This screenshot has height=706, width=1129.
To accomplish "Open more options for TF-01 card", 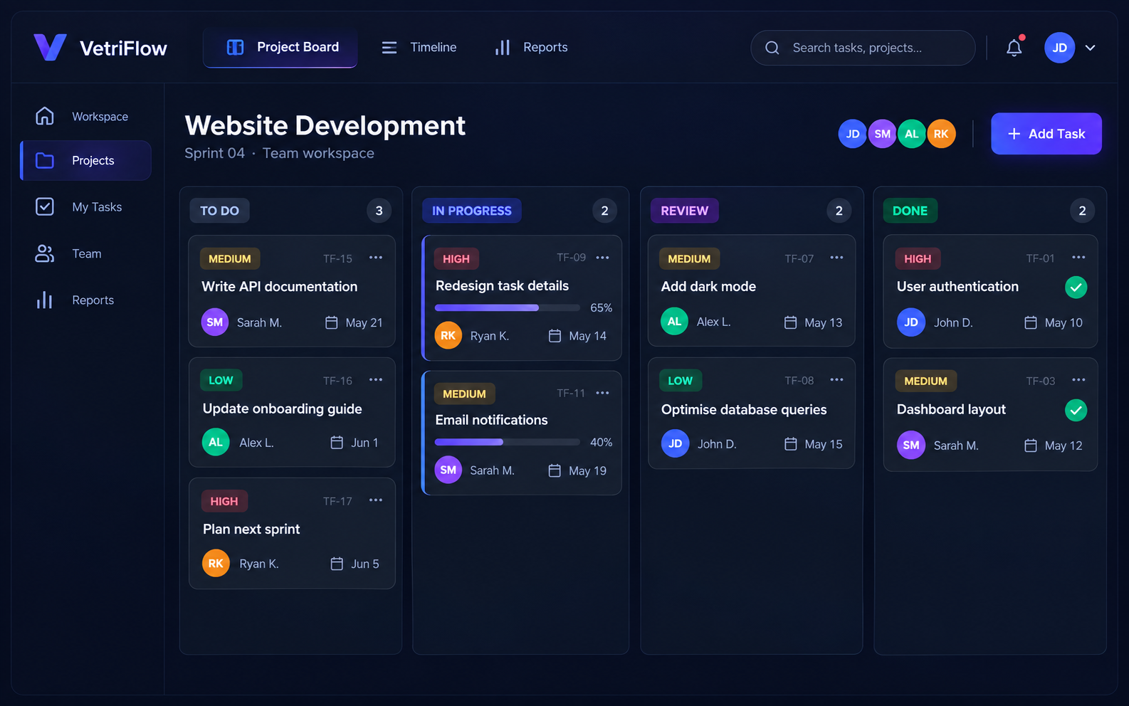I will click(x=1078, y=258).
